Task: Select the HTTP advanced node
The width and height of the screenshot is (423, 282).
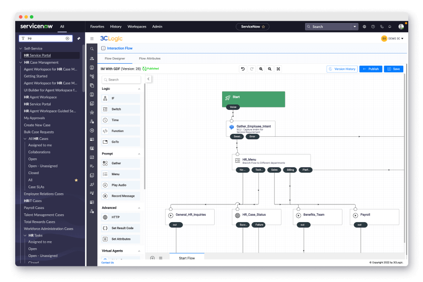Action: [x=120, y=217]
